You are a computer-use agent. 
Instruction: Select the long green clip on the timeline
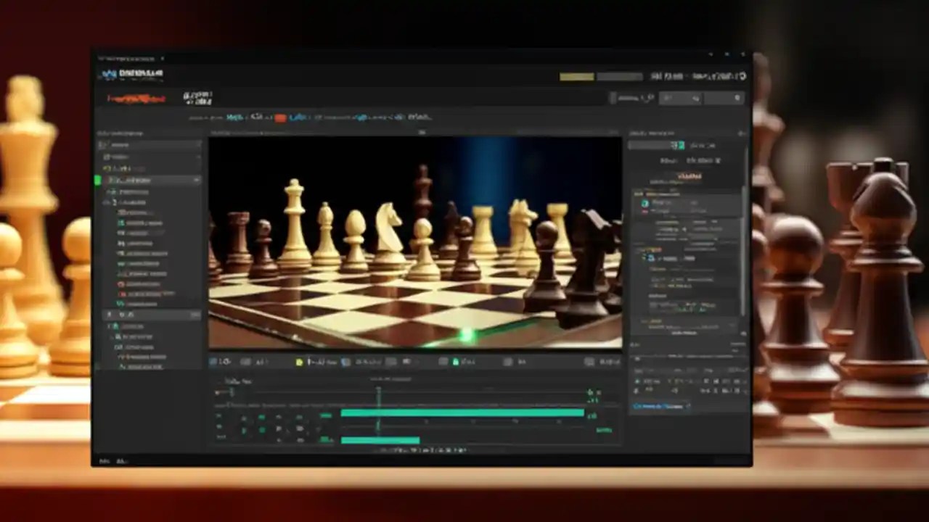[461, 413]
